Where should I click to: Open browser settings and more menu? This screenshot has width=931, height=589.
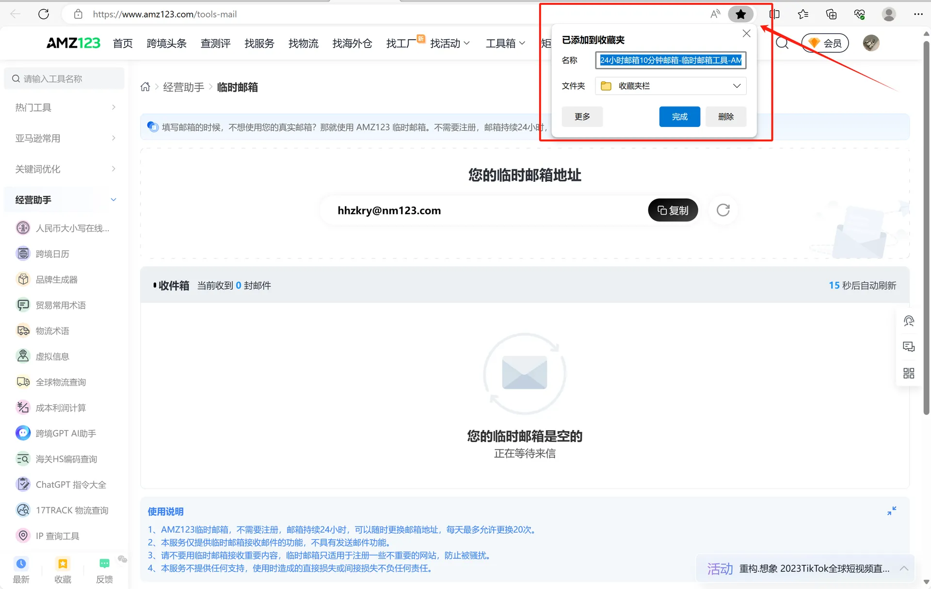click(x=918, y=14)
